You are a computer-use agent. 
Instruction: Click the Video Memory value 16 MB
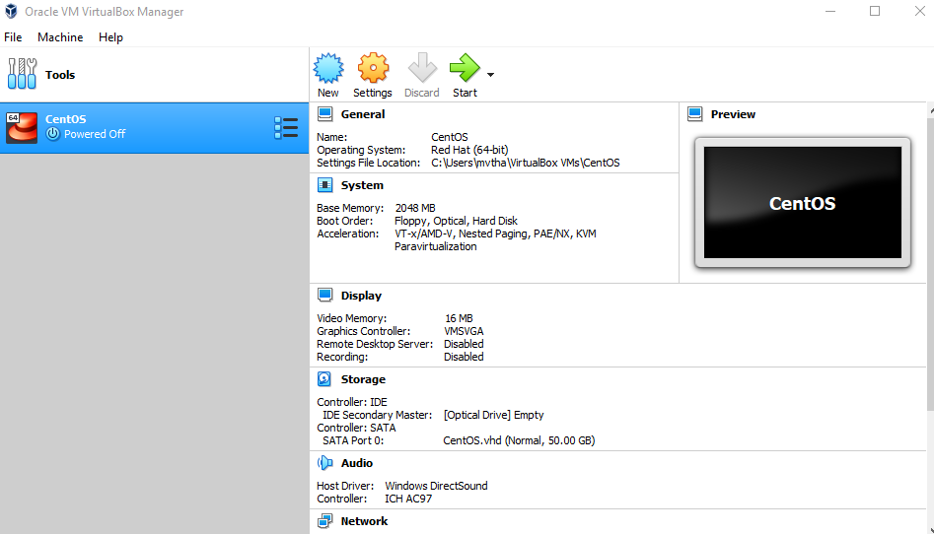[459, 318]
